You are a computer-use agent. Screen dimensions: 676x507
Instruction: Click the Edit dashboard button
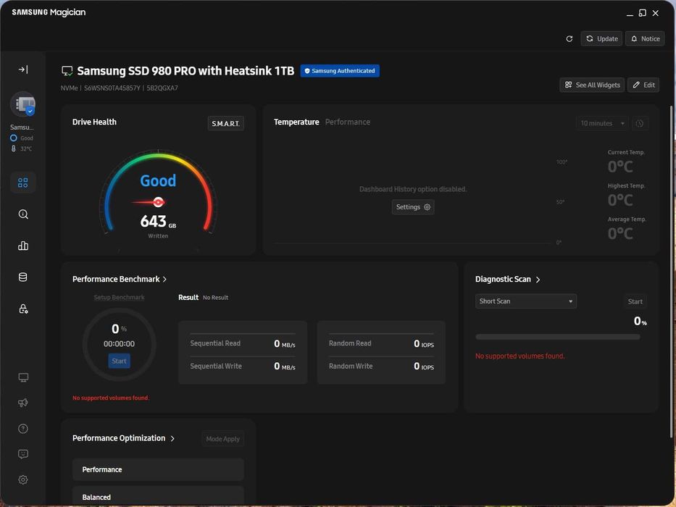coord(643,85)
